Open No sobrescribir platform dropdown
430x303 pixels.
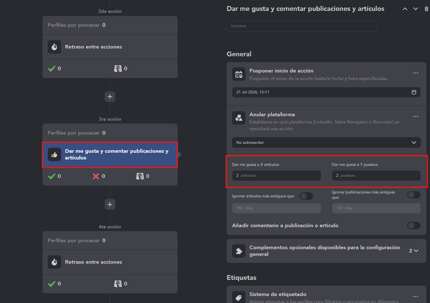pyautogui.click(x=326, y=142)
